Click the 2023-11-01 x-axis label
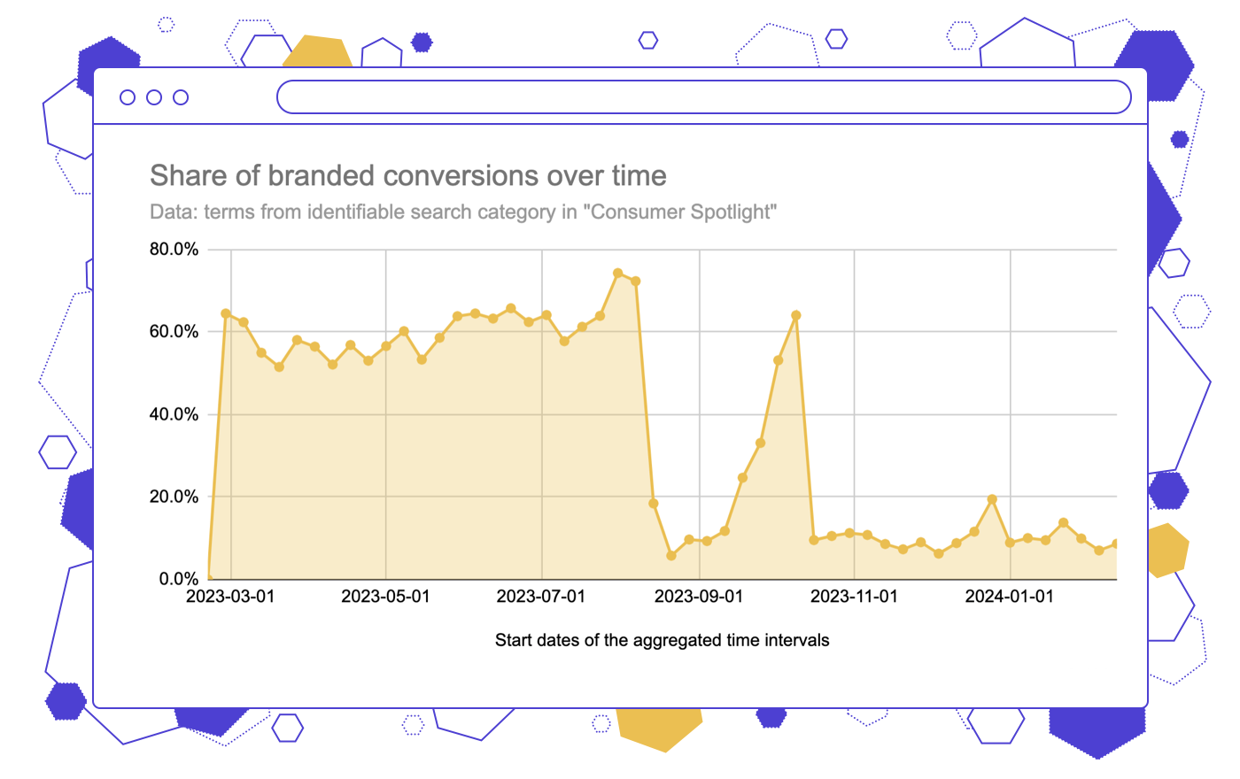 [854, 597]
